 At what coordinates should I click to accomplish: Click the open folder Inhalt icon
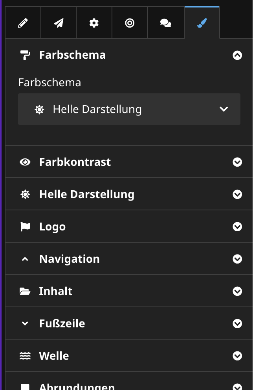(25, 291)
